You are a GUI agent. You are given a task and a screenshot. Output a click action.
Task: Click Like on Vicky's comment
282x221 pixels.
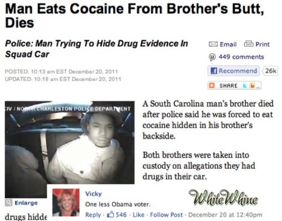coord(138,214)
